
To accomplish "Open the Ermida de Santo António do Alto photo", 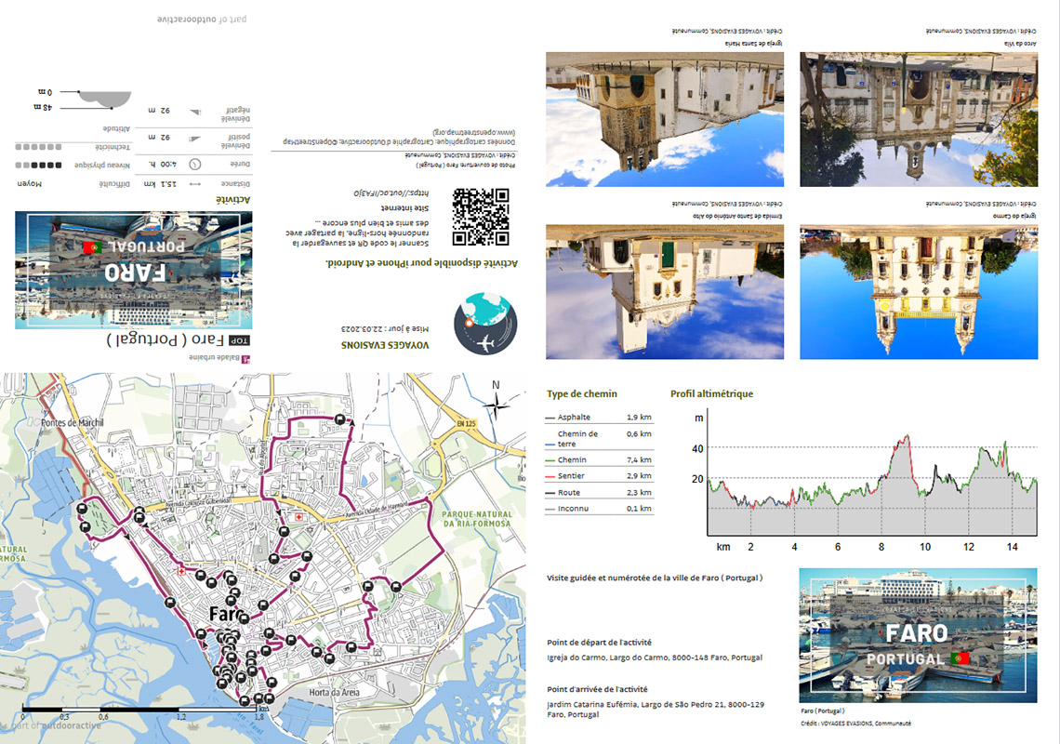I will click(665, 291).
